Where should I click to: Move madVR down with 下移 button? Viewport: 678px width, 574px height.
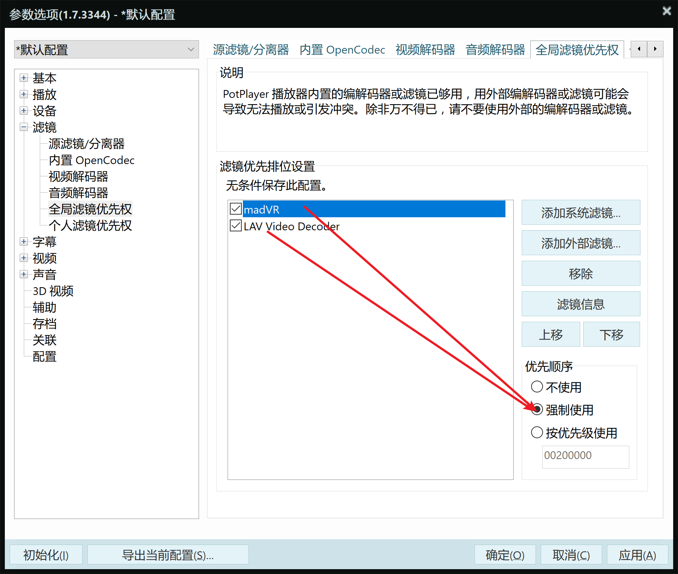(611, 334)
